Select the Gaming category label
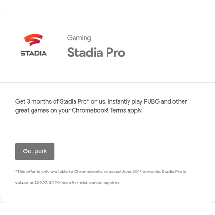Viewport: 215px width, 215px height. tap(79, 38)
